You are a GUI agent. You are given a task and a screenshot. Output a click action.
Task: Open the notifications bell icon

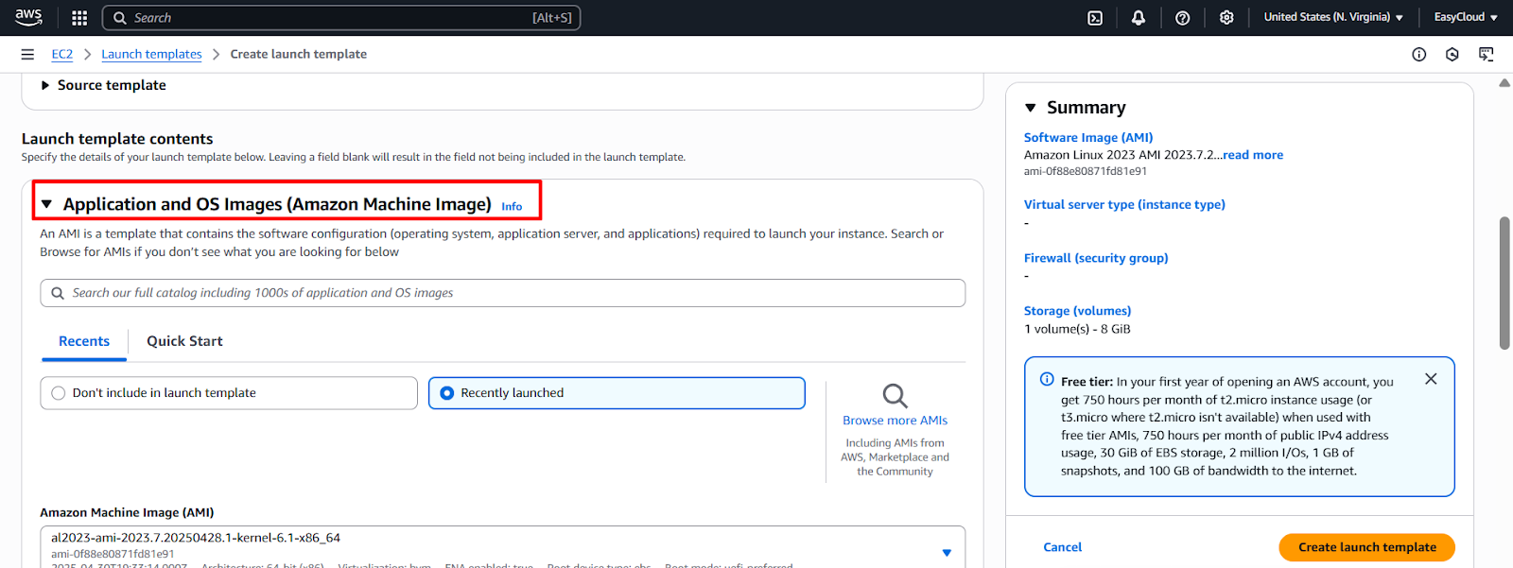(x=1139, y=18)
